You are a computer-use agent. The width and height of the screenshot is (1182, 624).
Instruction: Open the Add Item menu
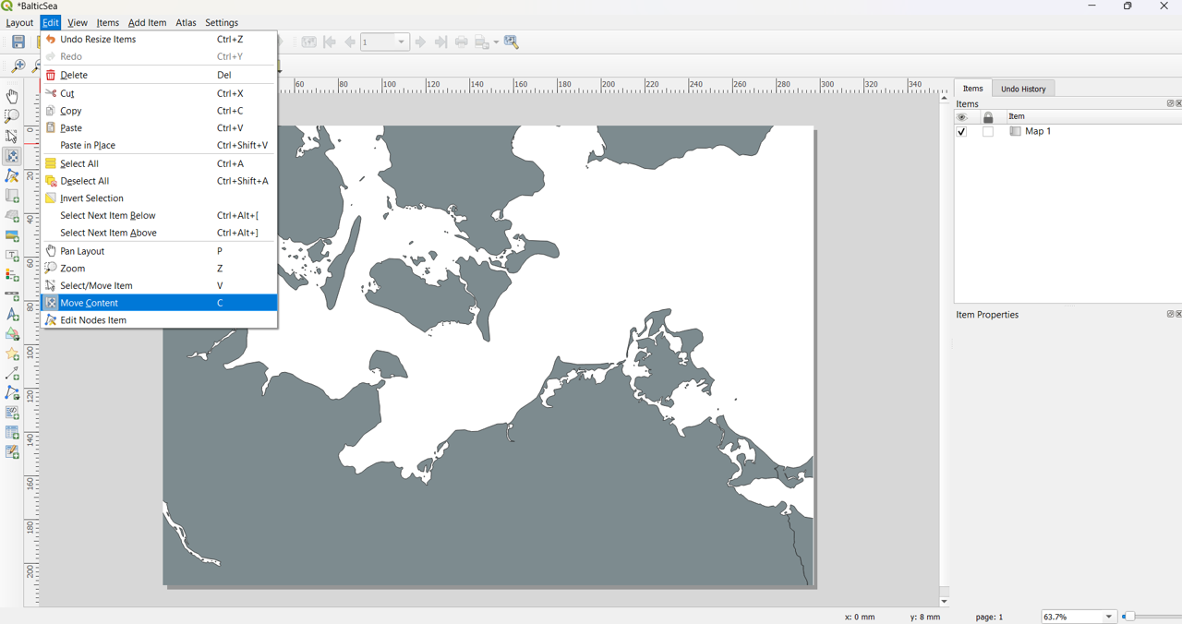(147, 22)
